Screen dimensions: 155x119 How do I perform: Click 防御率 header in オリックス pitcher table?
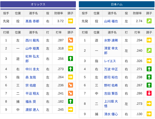[x=59, y=13]
